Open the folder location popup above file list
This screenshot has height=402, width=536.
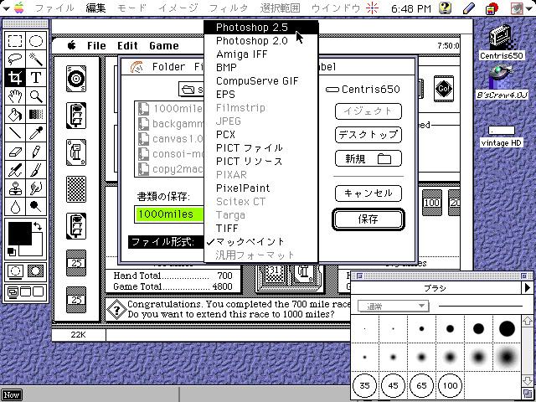(192, 90)
